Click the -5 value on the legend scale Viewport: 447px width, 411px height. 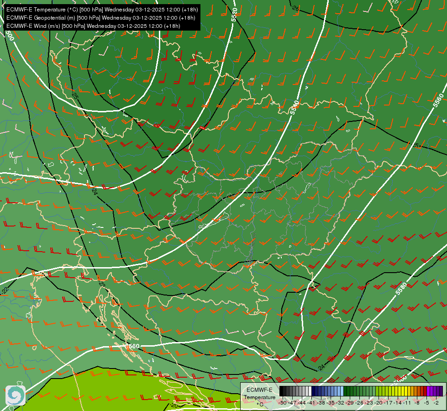point(427,403)
